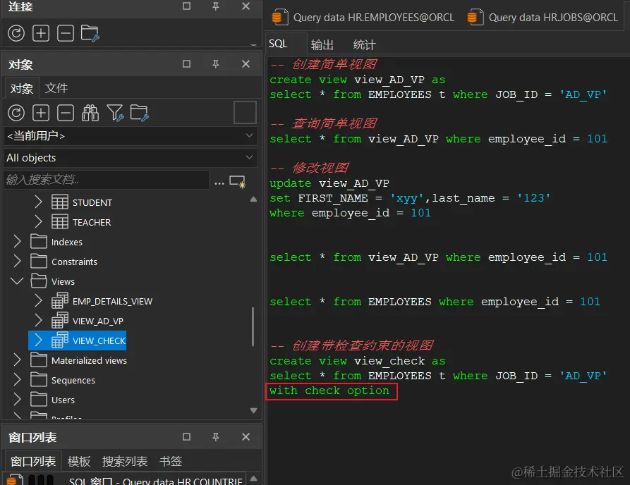The height and width of the screenshot is (485, 630).
Task: Expand Users folder
Action: pyautogui.click(x=17, y=399)
